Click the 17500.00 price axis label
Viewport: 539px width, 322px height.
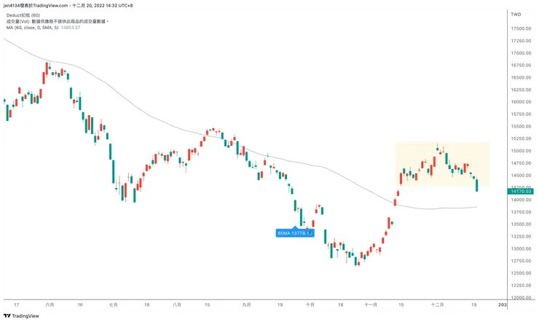519,28
